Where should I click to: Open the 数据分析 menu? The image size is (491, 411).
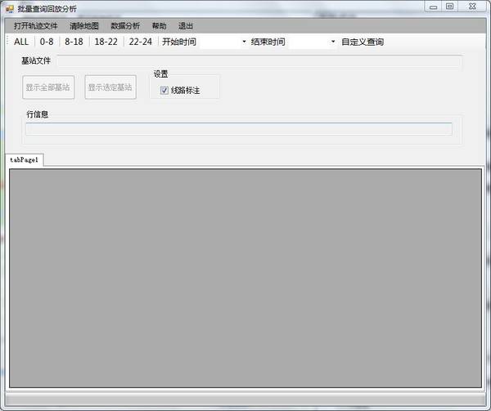pos(125,26)
